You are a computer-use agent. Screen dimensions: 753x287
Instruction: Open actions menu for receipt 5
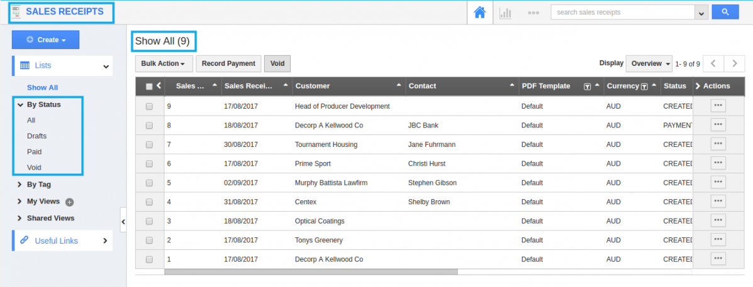click(x=718, y=183)
